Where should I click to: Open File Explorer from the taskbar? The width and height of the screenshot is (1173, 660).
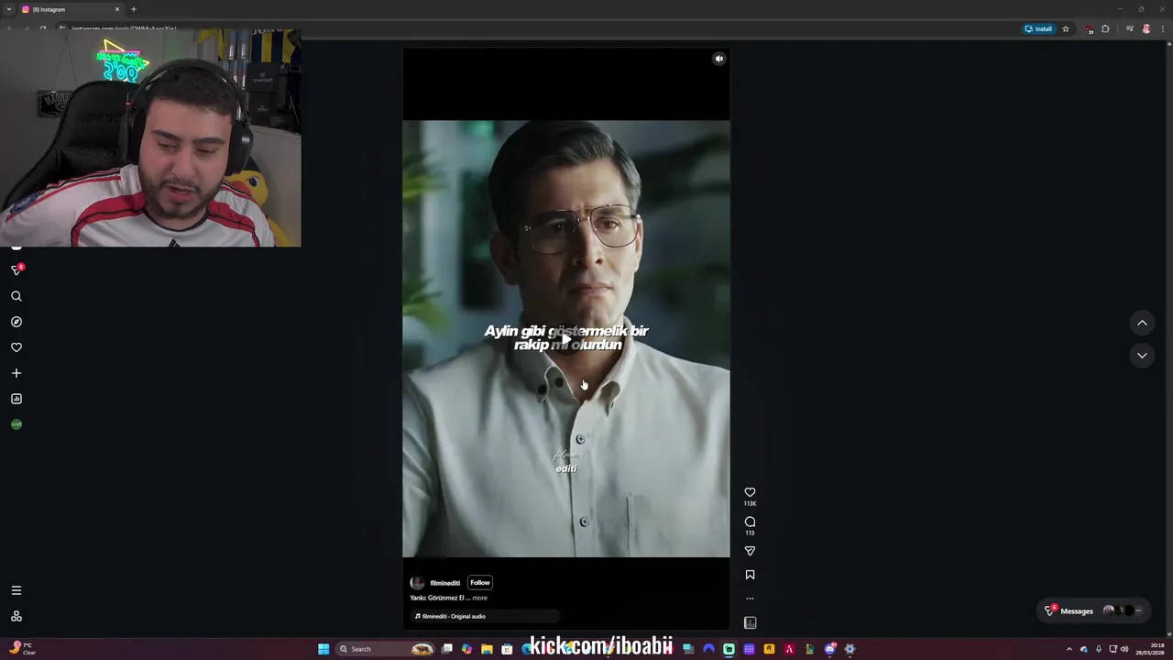(487, 649)
